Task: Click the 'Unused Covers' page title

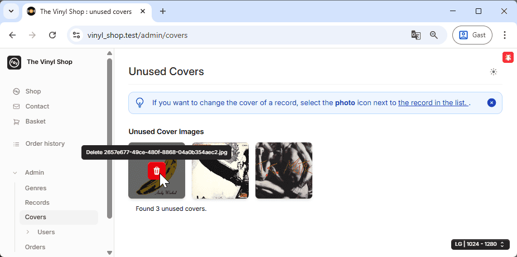Action: [x=166, y=71]
